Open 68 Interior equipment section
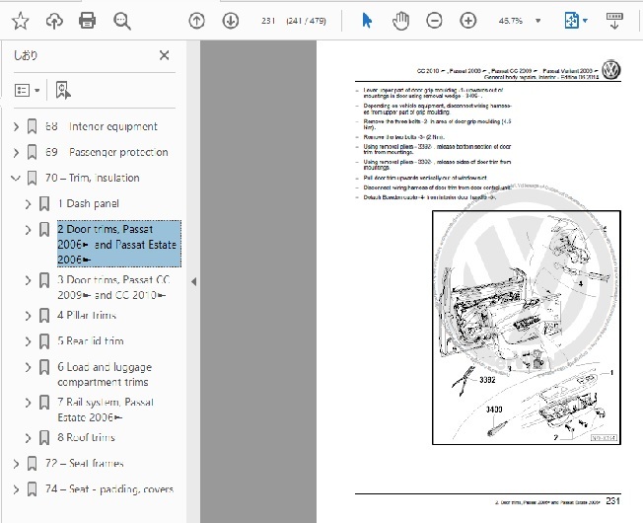The image size is (643, 523). pyautogui.click(x=102, y=126)
